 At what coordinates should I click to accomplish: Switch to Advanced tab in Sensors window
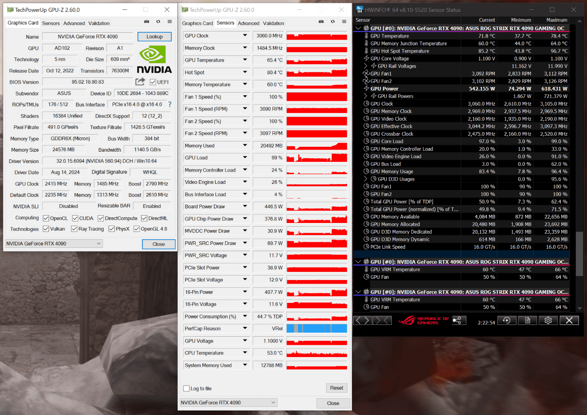coord(249,23)
